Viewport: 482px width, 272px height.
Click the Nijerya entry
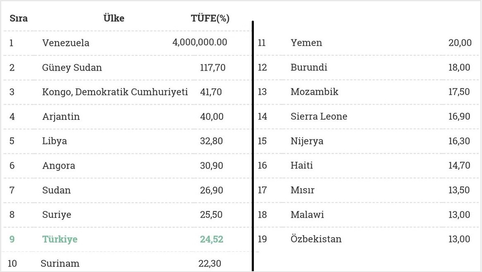click(x=307, y=141)
